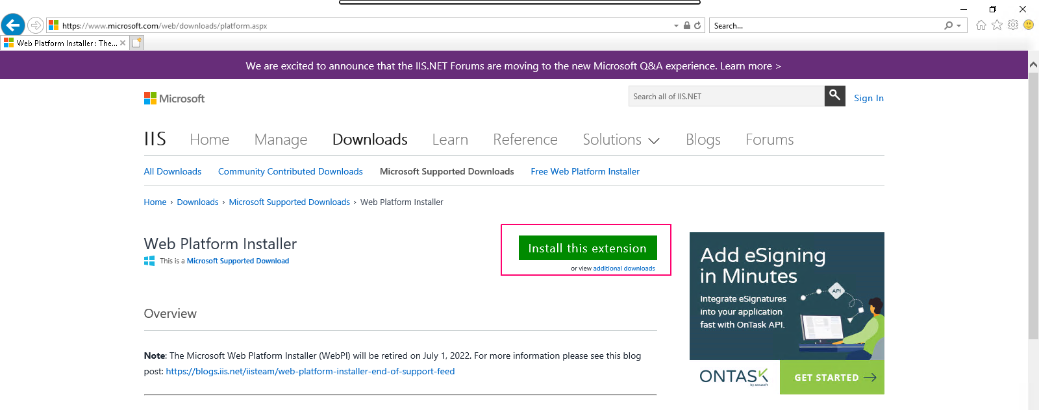Open All Downloads sub-navigation link
Viewport: 1039px width, 410px height.
(x=172, y=171)
